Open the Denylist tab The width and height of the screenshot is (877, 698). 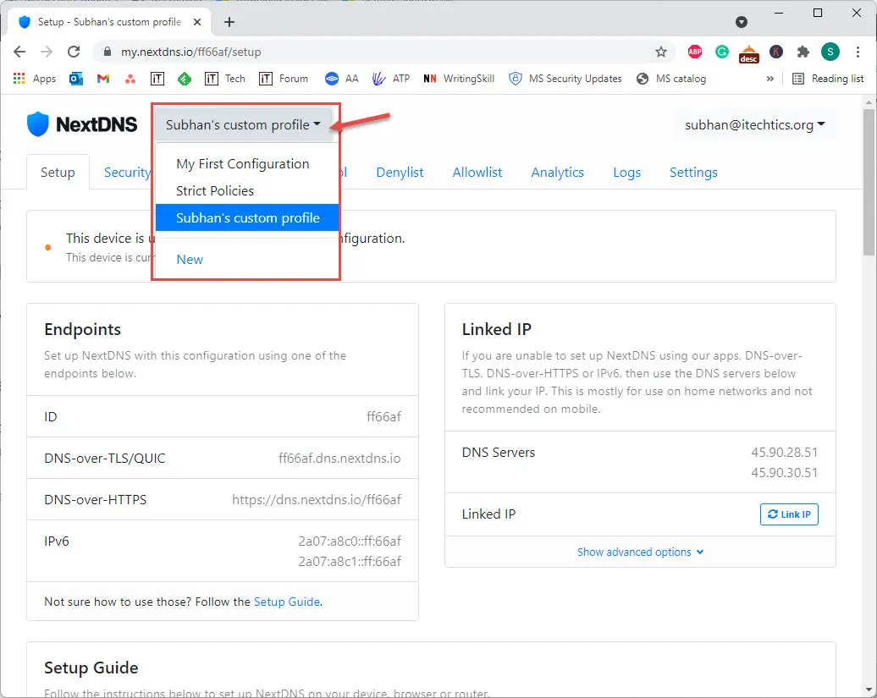pyautogui.click(x=400, y=172)
